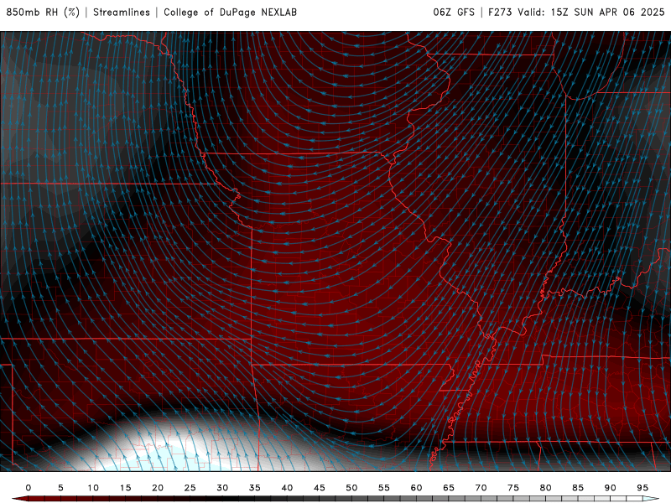Image resolution: width=671 pixels, height=503 pixels.
Task: Click the "15Z SUN APR 06 2025" valid time
Action: [607, 13]
